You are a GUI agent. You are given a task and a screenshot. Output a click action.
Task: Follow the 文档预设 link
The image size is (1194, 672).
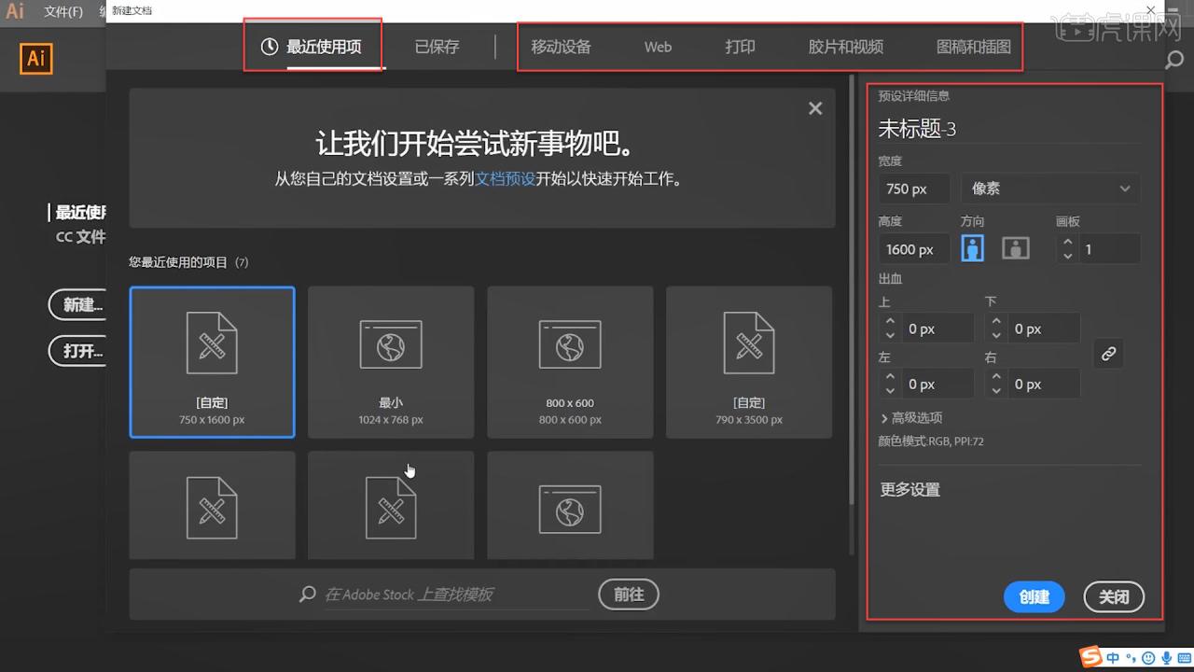(x=506, y=178)
